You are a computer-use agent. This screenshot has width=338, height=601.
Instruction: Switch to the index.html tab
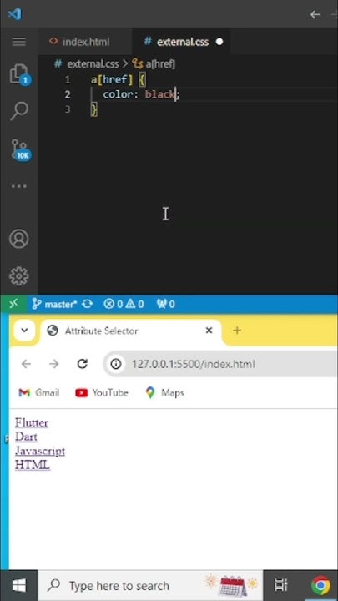(80, 42)
